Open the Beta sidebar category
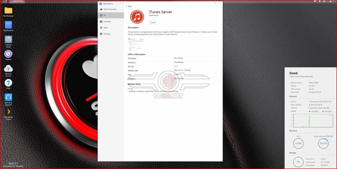The width and height of the screenshot is (337, 169). tap(111, 28)
